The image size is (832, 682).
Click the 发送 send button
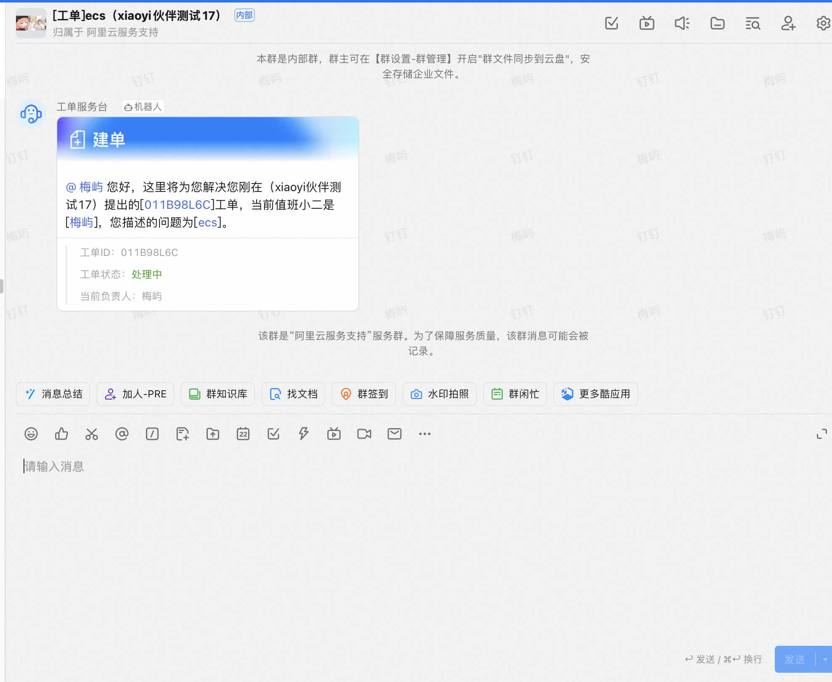795,659
